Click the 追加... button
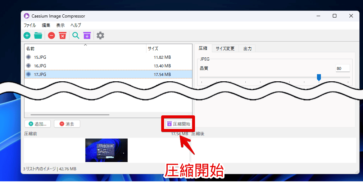The image size is (363, 182). pos(37,124)
